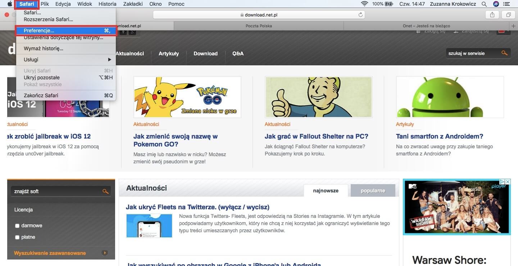The height and width of the screenshot is (266, 518).
Task: Click the Zarejestruj się link
Action: [x=475, y=31]
